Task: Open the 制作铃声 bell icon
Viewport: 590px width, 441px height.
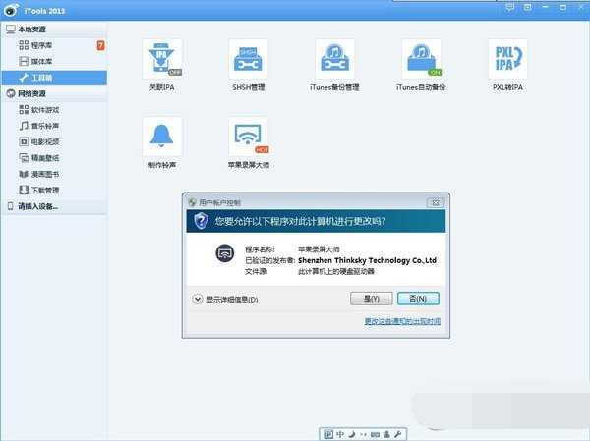Action: 162,137
